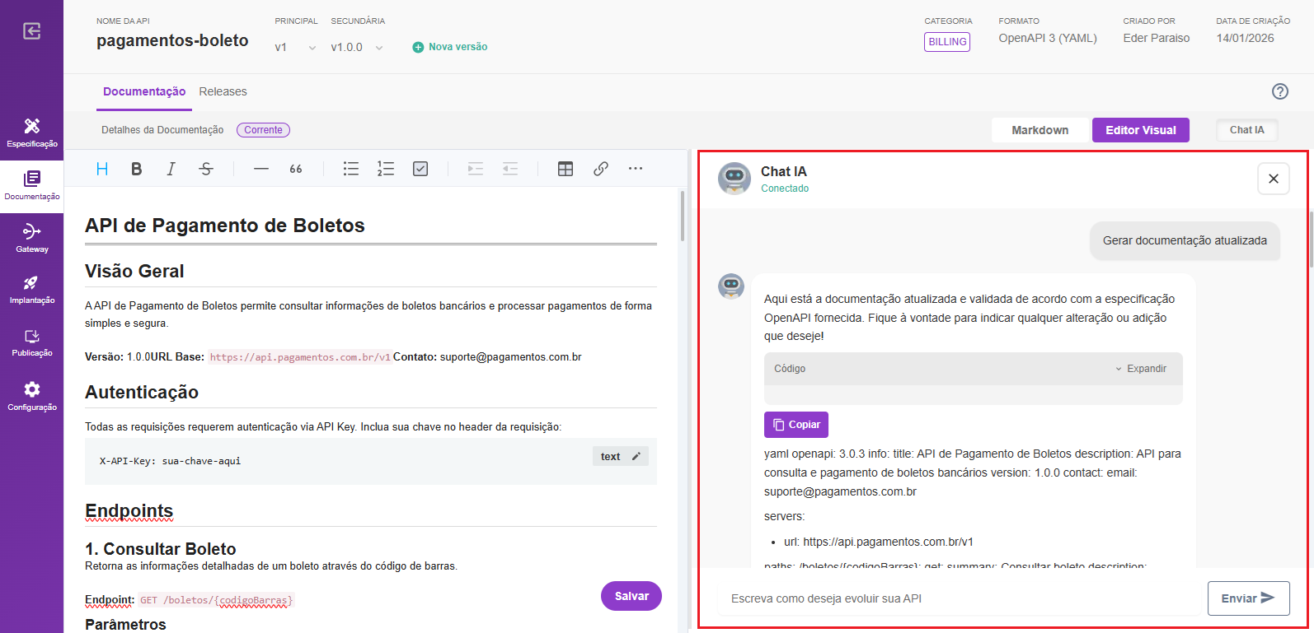This screenshot has height=633, width=1314.
Task: Insert a task checkbox list
Action: 420,169
